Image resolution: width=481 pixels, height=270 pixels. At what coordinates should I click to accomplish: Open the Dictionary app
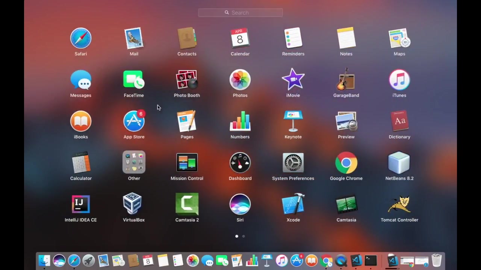coord(399,120)
